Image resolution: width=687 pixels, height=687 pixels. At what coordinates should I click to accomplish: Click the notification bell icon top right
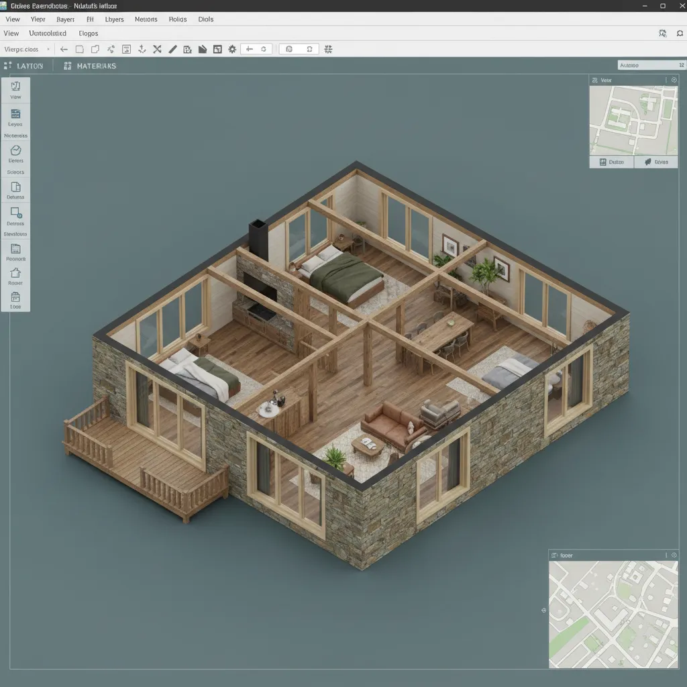click(x=679, y=32)
